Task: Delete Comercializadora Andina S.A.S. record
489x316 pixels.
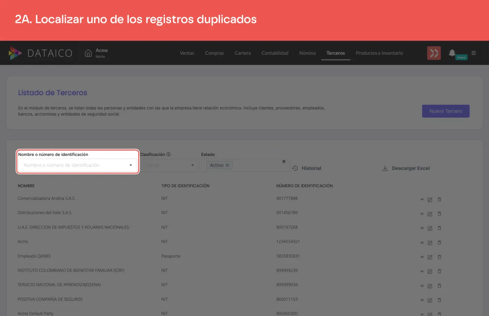Action: tap(439, 199)
